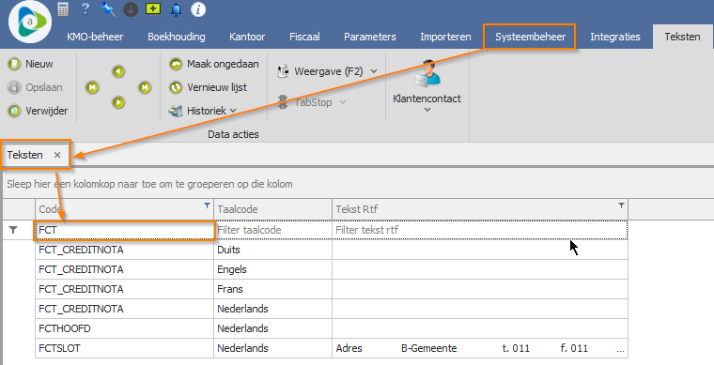Screen dimensions: 714x365
Task: Open the calculator icon in top bar
Action: [x=63, y=9]
